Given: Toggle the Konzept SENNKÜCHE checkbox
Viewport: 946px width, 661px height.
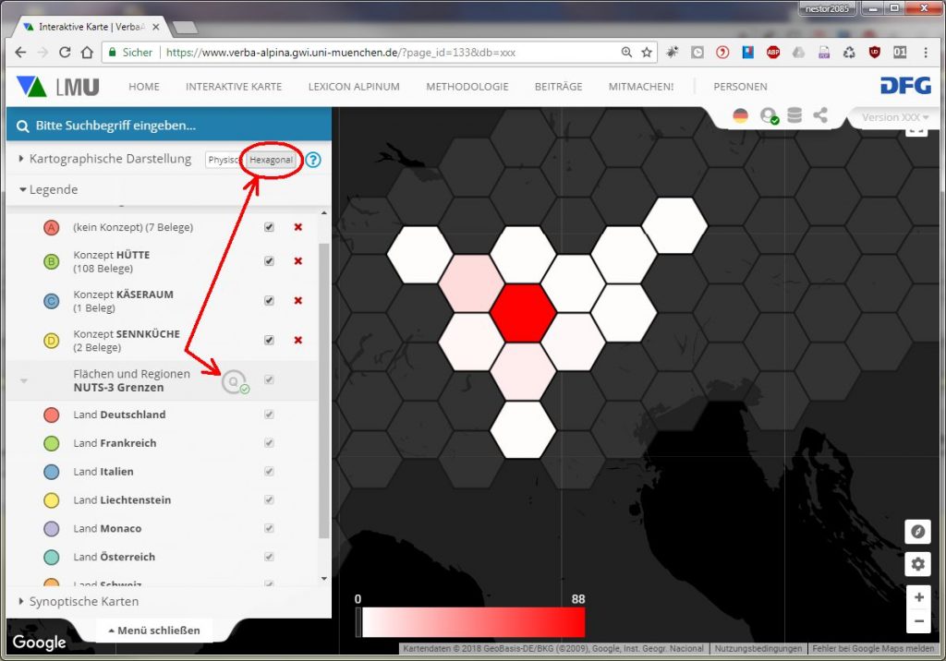Looking at the screenshot, I should pos(269,340).
